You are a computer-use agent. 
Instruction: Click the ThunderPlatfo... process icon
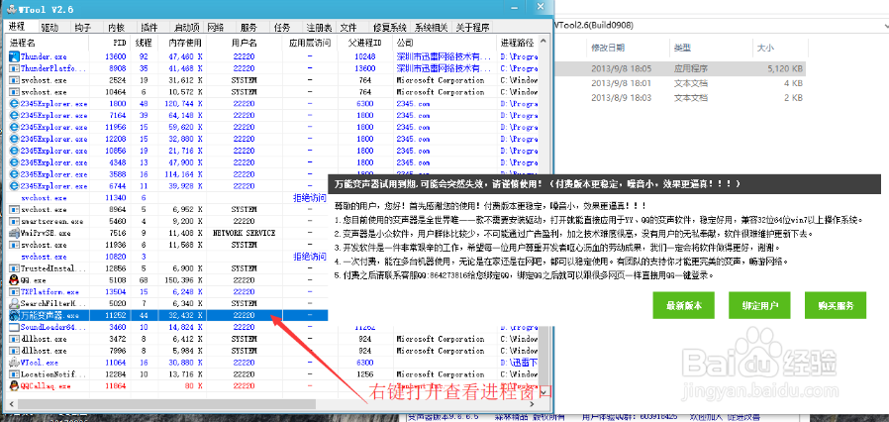(14, 68)
